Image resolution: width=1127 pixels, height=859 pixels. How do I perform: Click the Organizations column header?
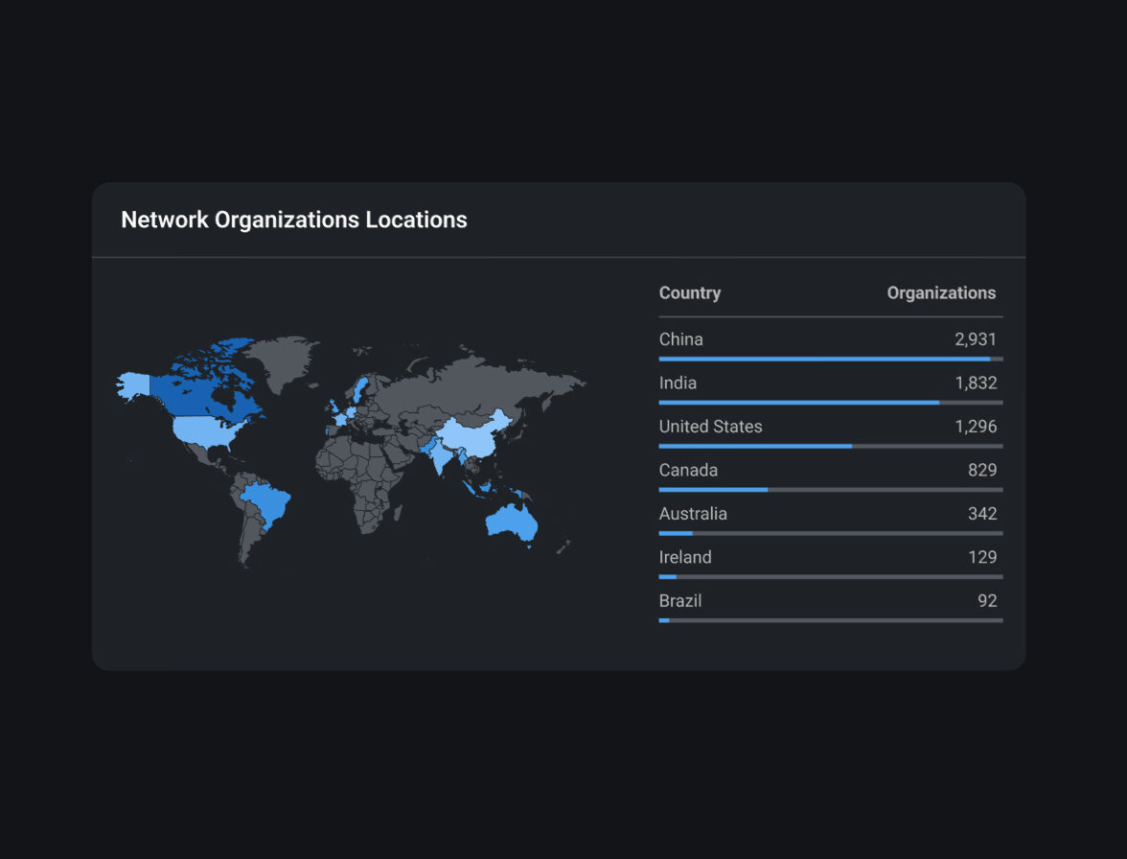[x=940, y=293]
